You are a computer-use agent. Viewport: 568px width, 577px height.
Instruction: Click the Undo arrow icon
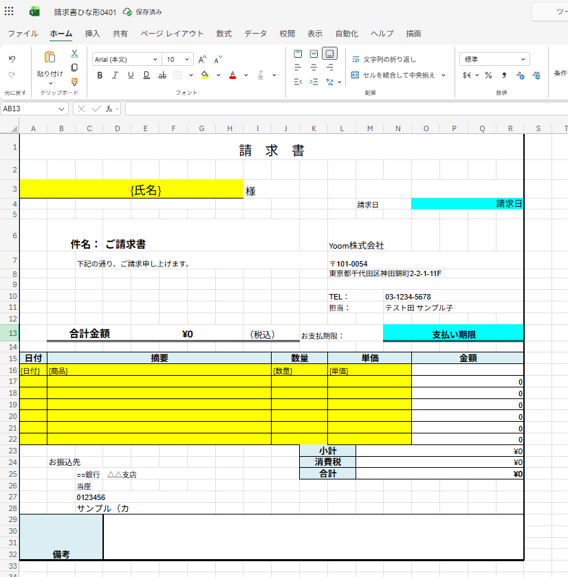pos(12,60)
